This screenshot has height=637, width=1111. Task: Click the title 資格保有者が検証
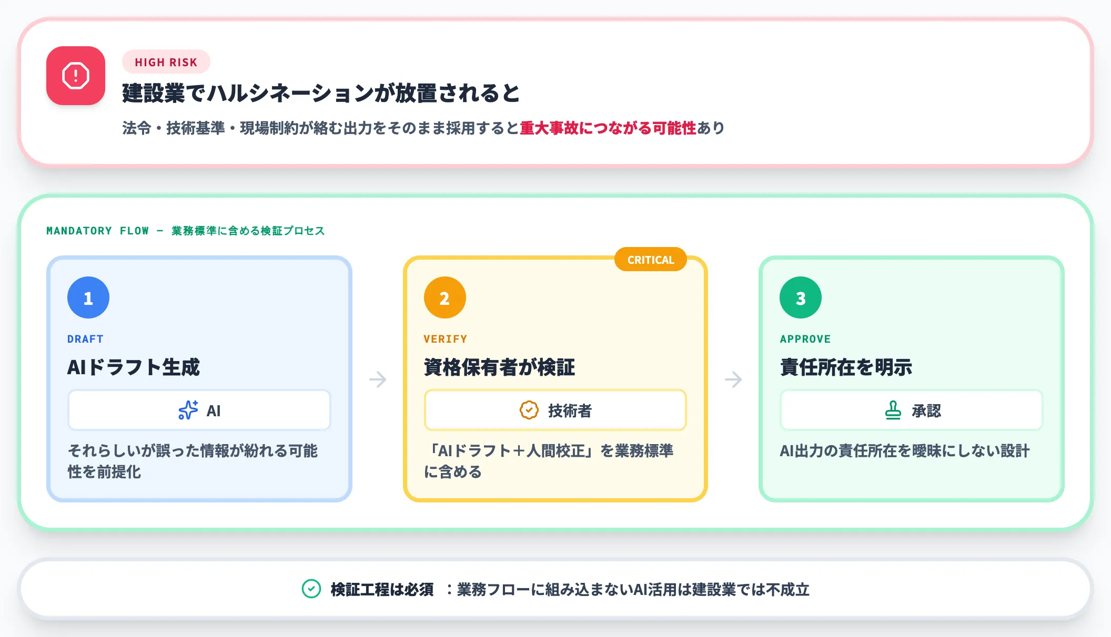(x=500, y=367)
